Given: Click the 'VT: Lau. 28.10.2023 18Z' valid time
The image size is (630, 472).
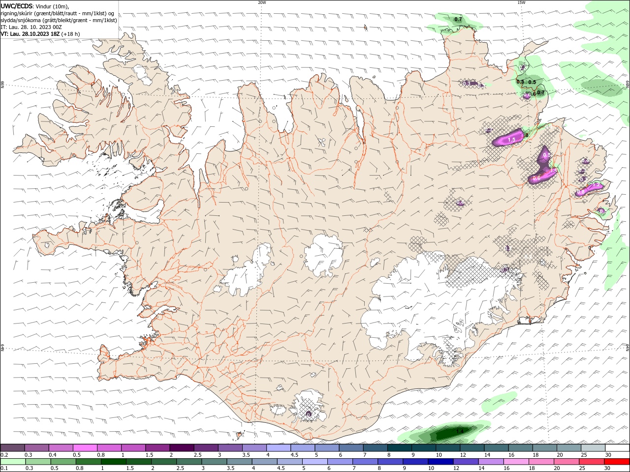Looking at the screenshot, I should [31, 34].
